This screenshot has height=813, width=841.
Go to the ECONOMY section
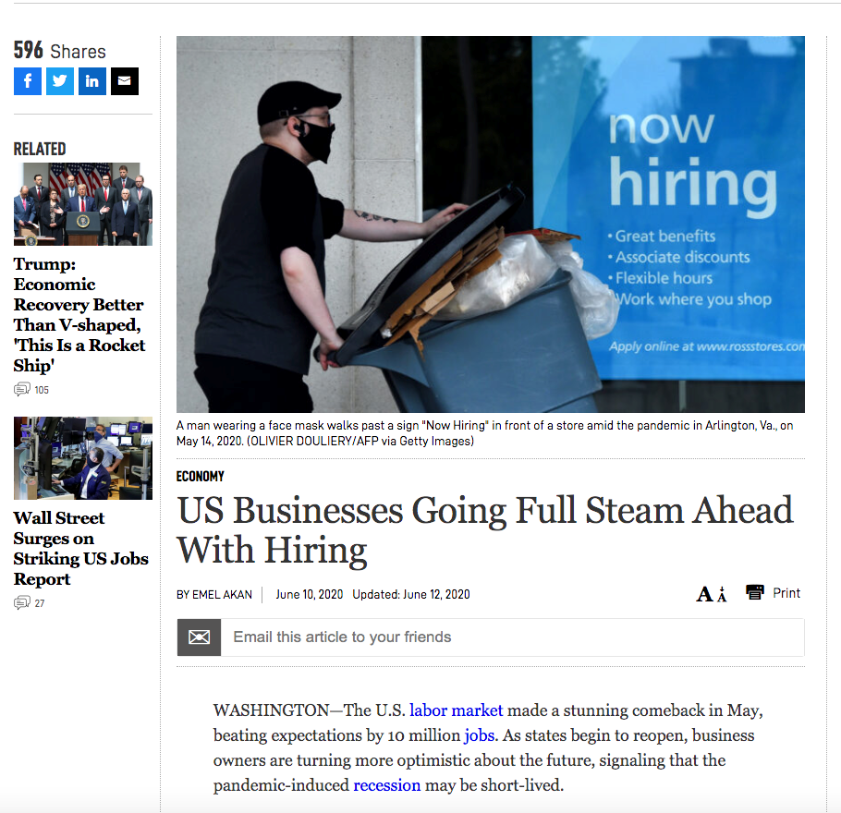tap(200, 477)
